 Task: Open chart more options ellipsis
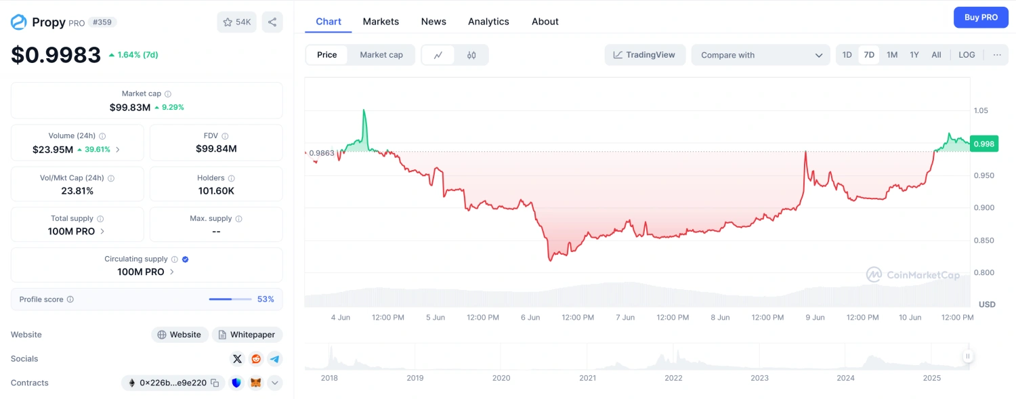[x=997, y=55]
